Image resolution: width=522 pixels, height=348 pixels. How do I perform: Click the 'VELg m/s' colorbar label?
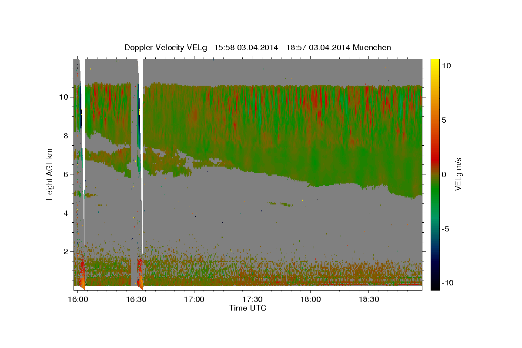click(x=458, y=174)
